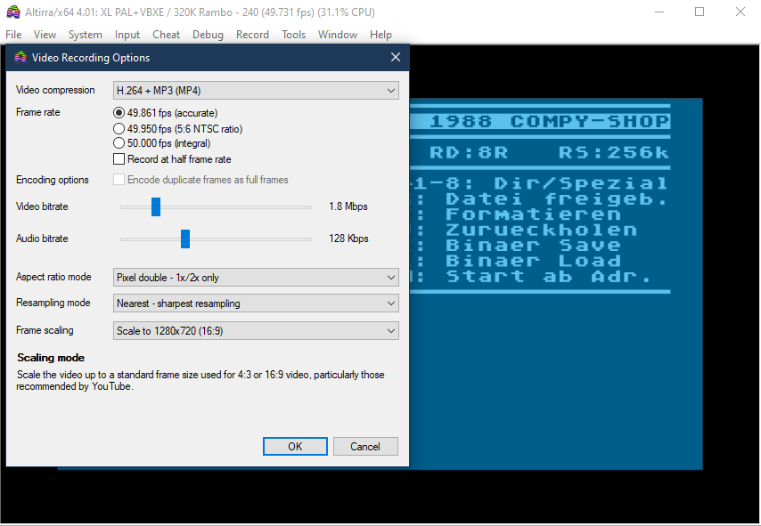This screenshot has width=761, height=526.
Task: Click the Video bitrate slider handle
Action: (155, 206)
